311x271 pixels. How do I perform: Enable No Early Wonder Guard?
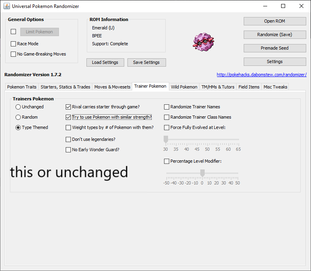pos(68,150)
